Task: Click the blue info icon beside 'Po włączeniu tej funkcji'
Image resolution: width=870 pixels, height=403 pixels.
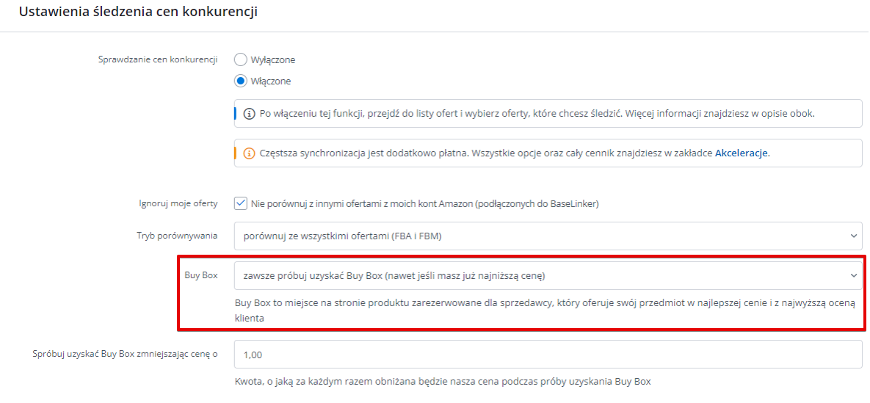Action: point(250,114)
